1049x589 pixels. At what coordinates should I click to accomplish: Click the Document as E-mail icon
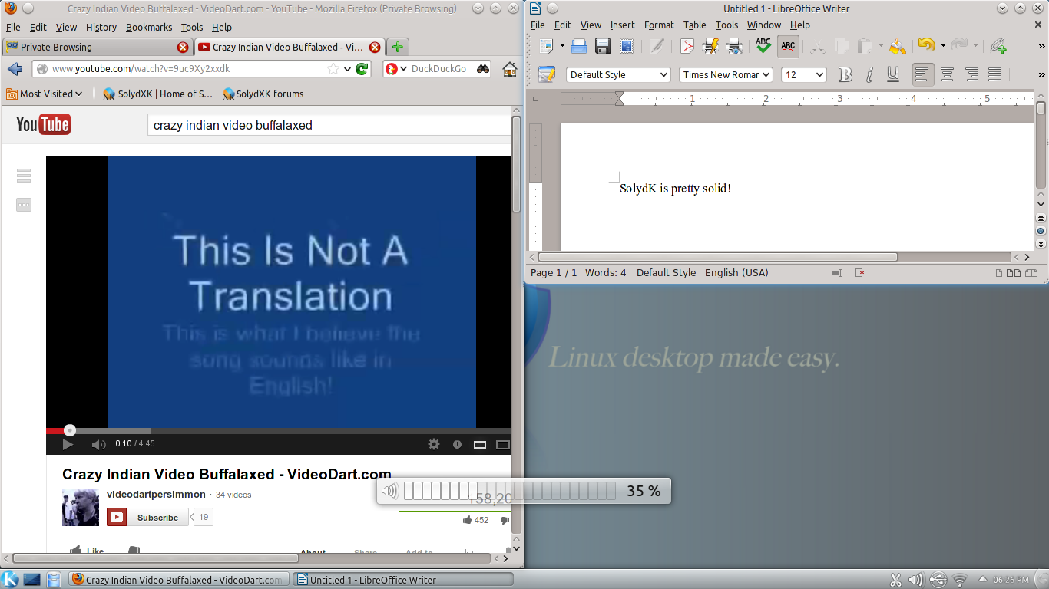coord(627,47)
